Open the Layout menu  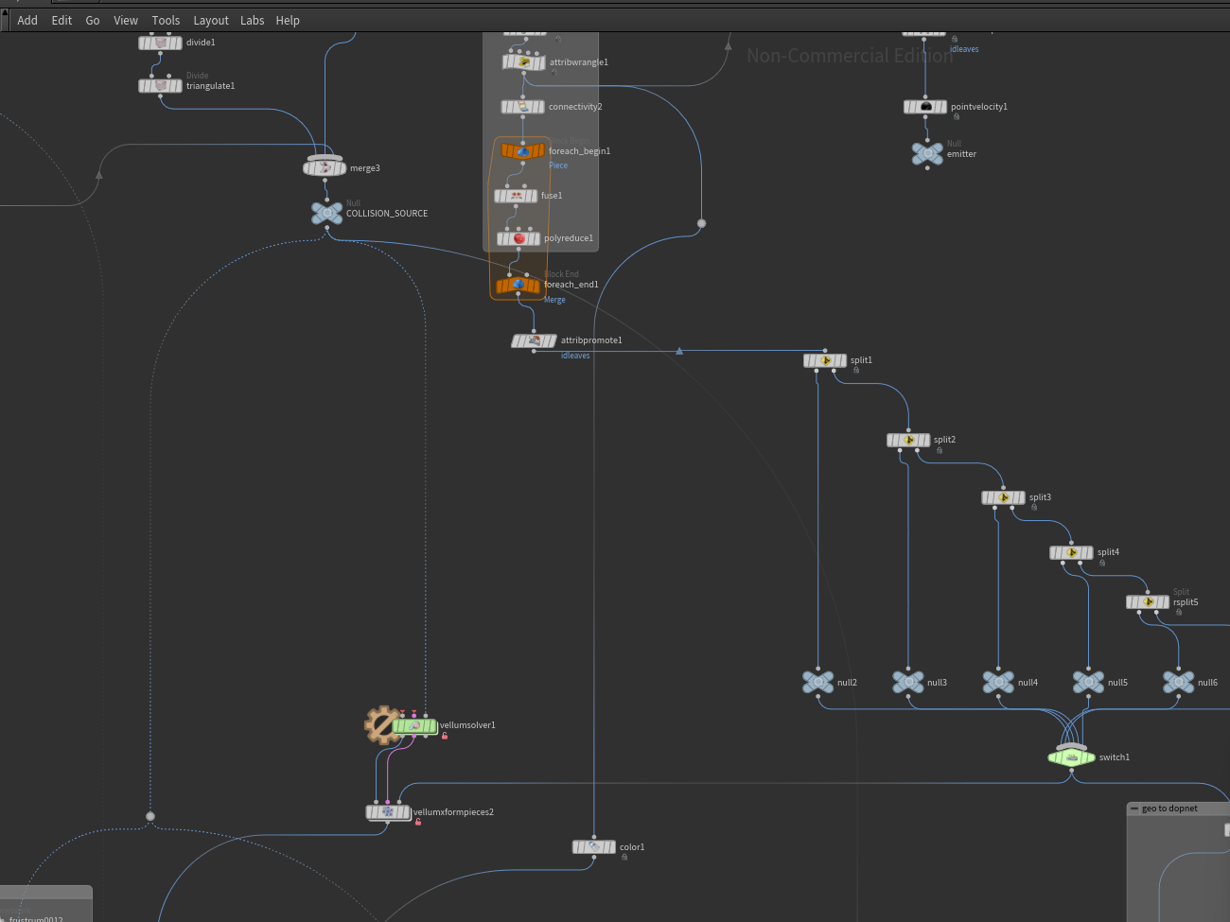click(x=211, y=20)
